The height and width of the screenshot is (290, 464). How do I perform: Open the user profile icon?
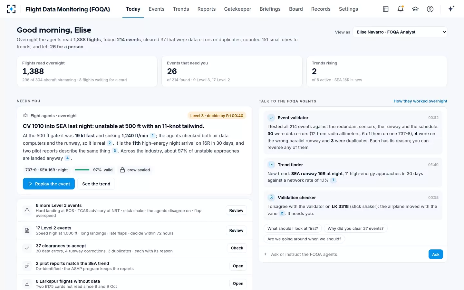pos(430,9)
